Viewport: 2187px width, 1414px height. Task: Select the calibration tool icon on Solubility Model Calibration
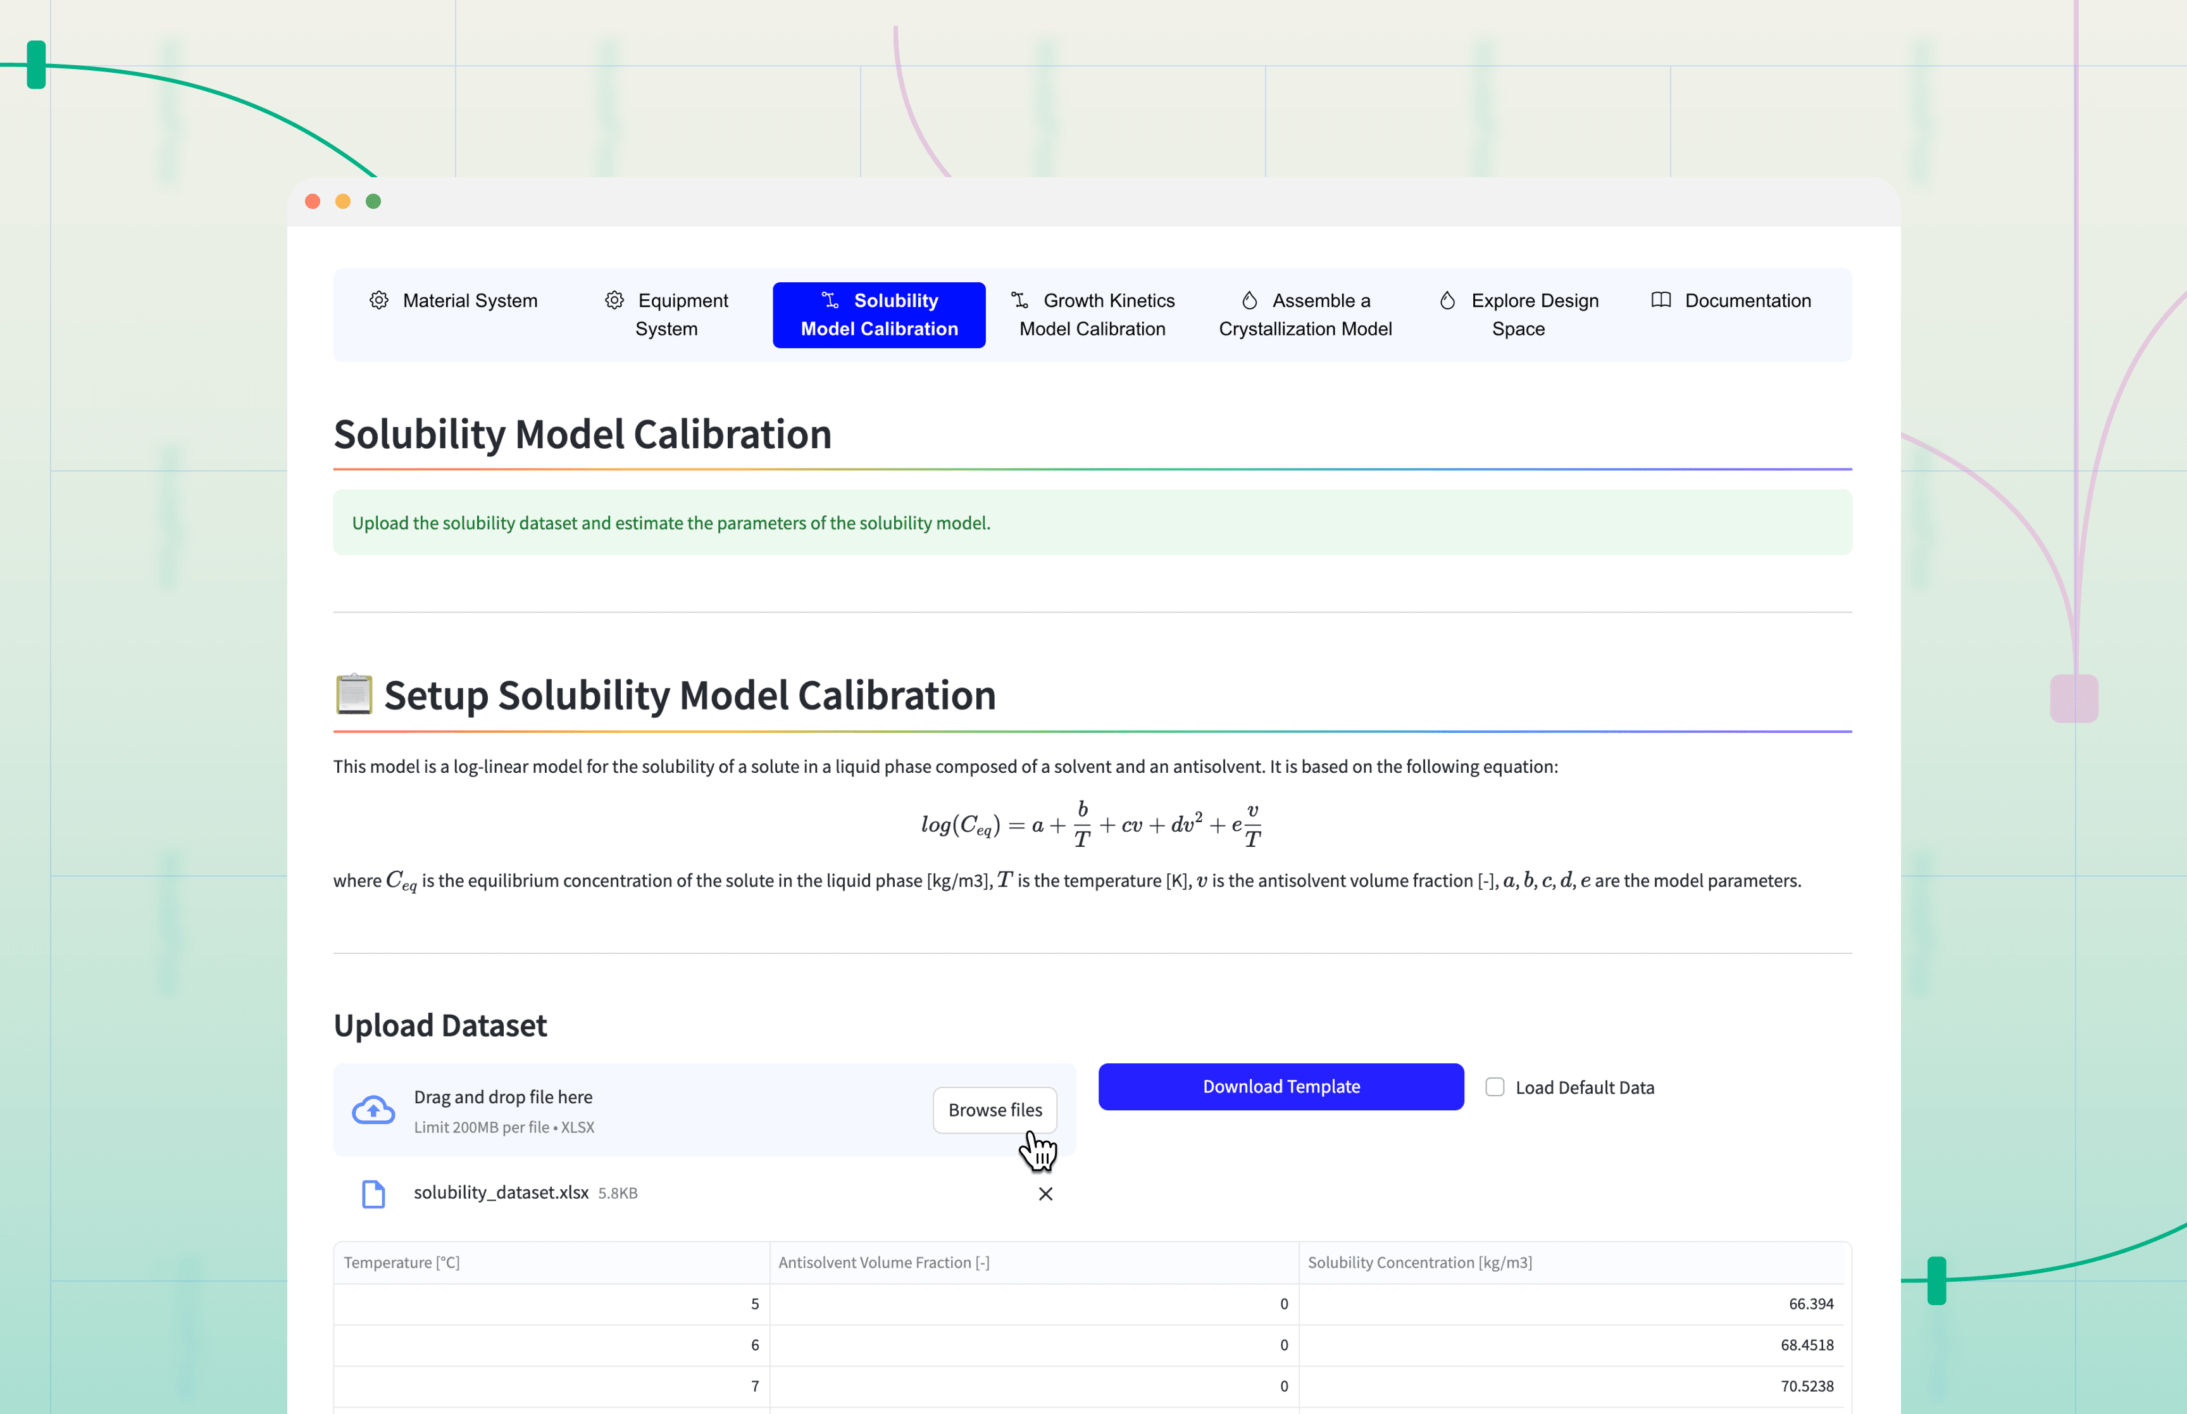pyautogui.click(x=830, y=301)
